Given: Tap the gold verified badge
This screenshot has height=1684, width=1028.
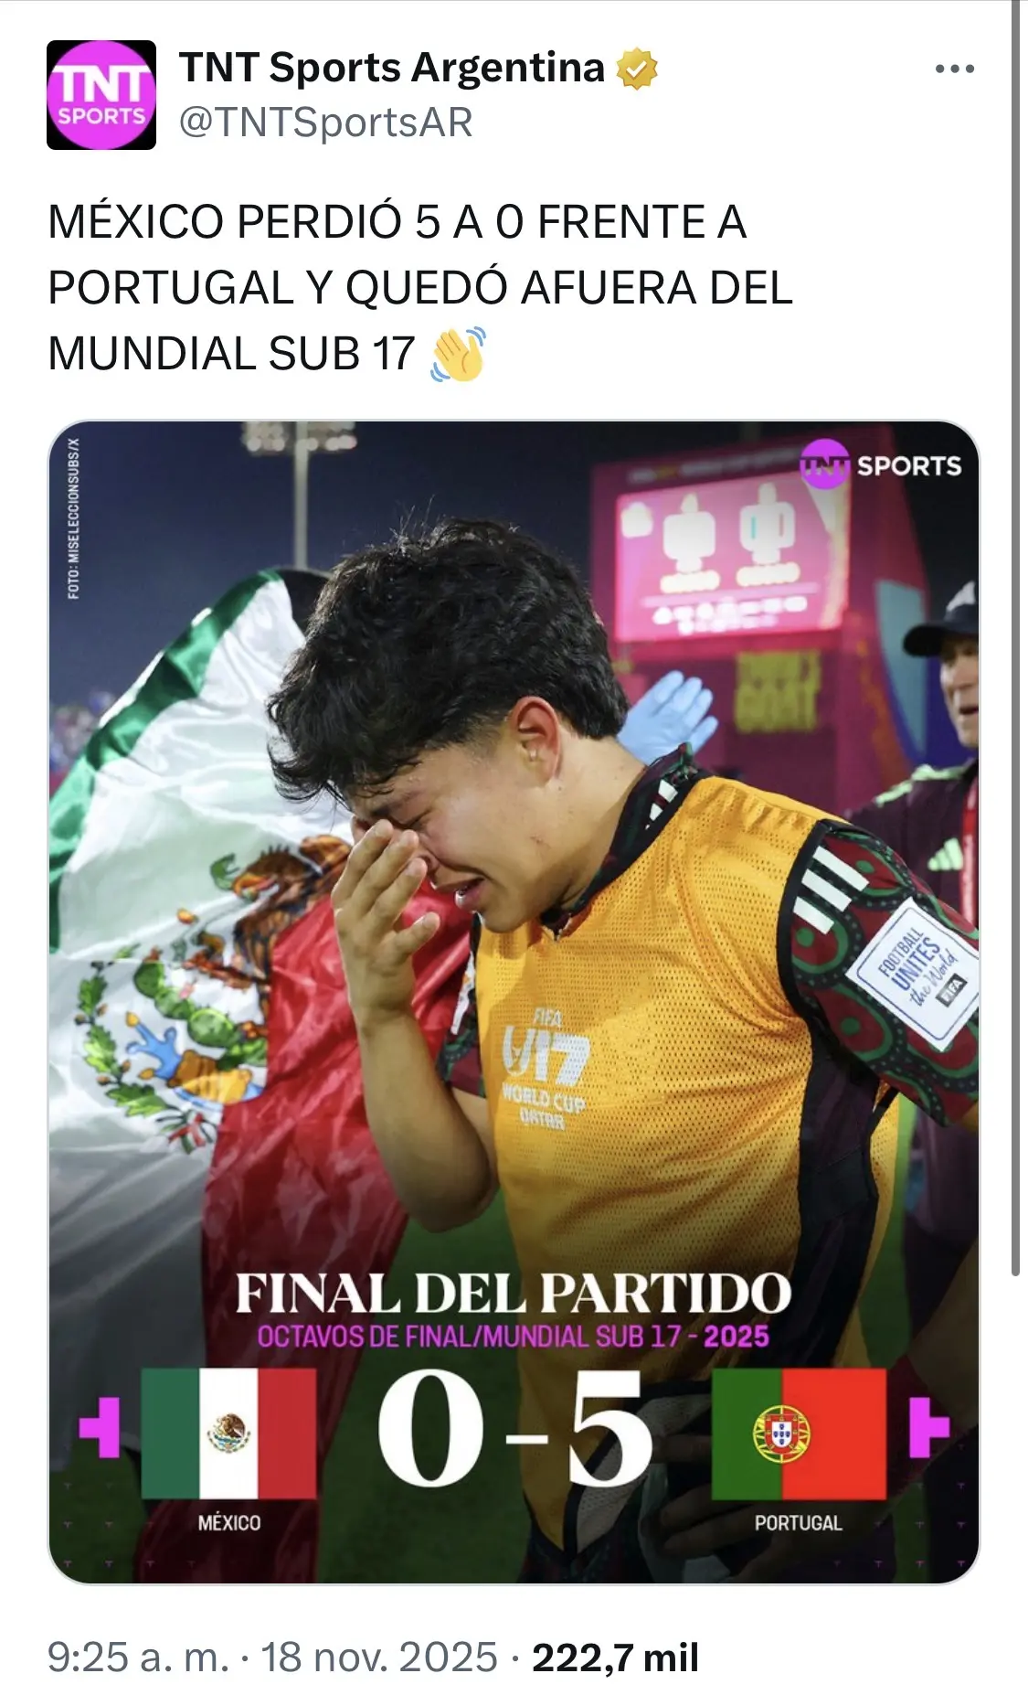Looking at the screenshot, I should tap(637, 69).
